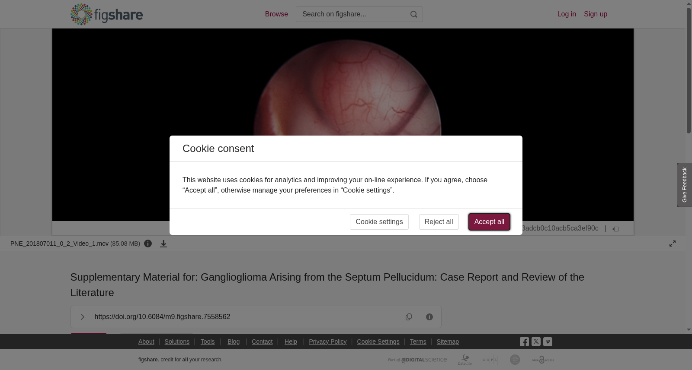Click the figshare logo
Viewport: 692px width, 370px height.
[x=106, y=14]
